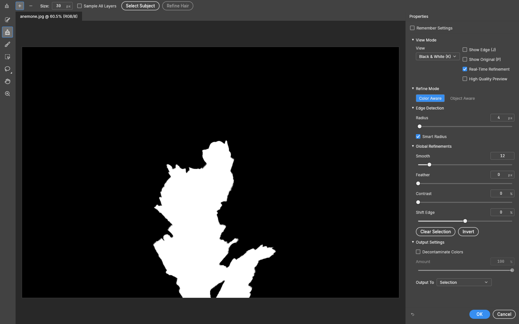Click the Amount slider handle

click(x=512, y=270)
